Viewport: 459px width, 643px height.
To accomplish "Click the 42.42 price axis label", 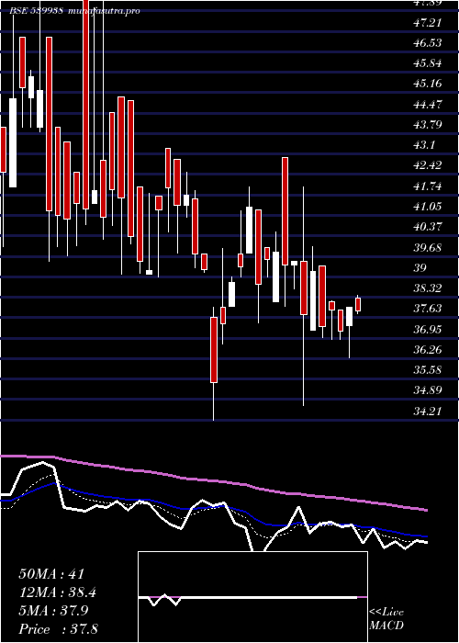I will 428,165.
